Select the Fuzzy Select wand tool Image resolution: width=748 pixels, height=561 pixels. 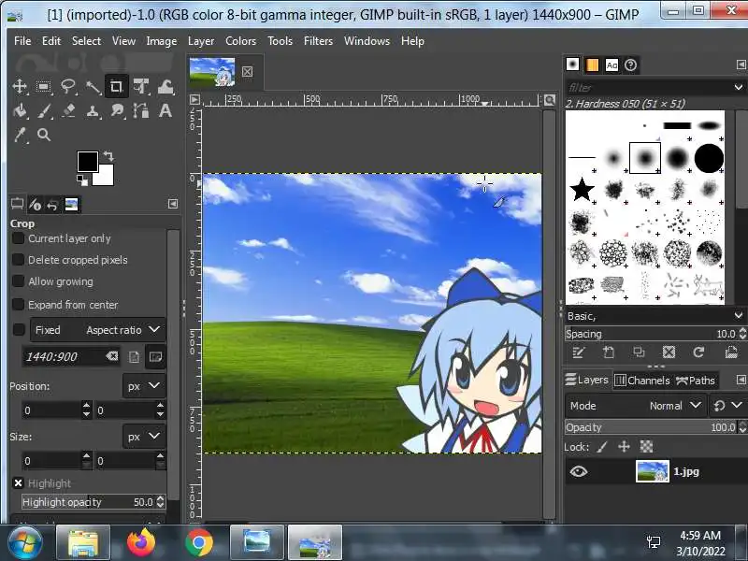pyautogui.click(x=93, y=86)
